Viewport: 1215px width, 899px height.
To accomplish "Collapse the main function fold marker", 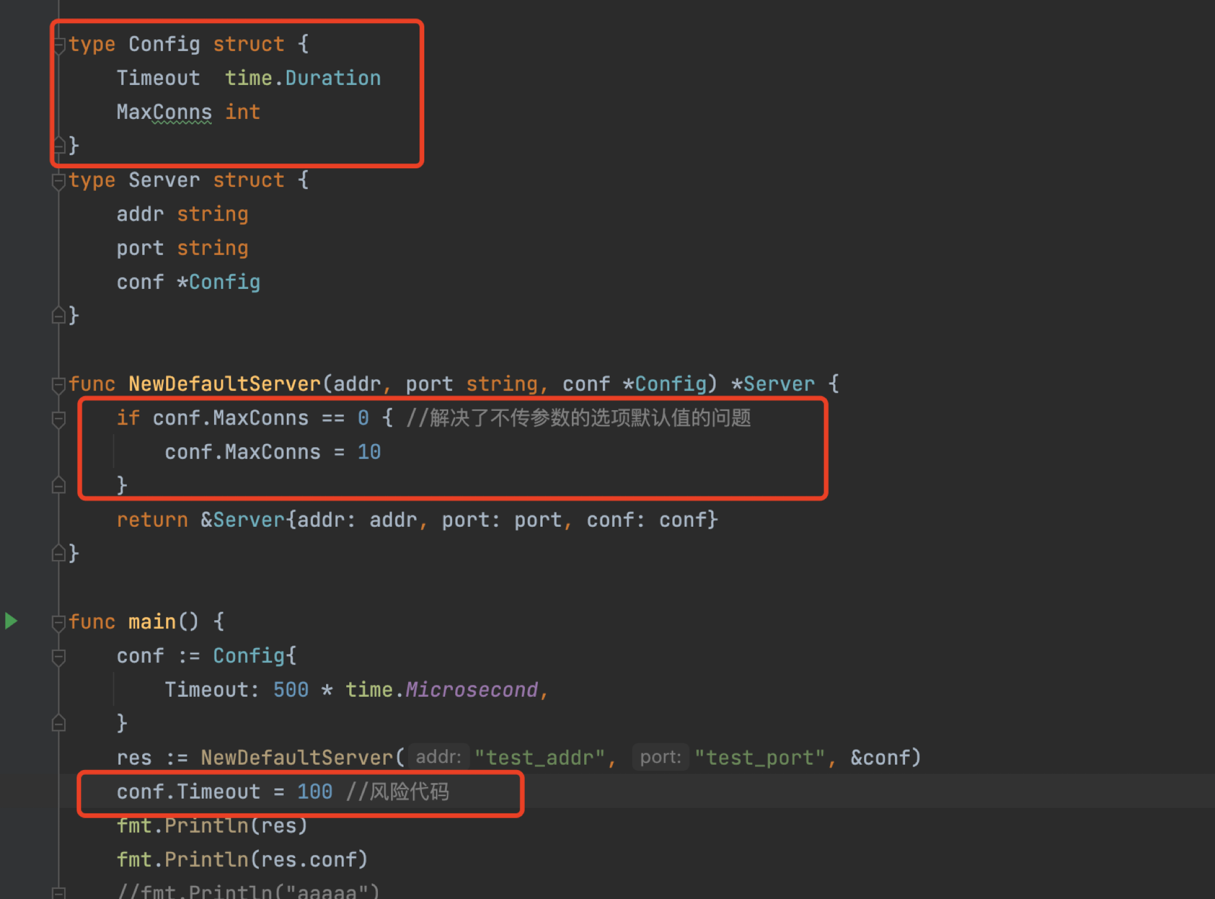I will (58, 623).
